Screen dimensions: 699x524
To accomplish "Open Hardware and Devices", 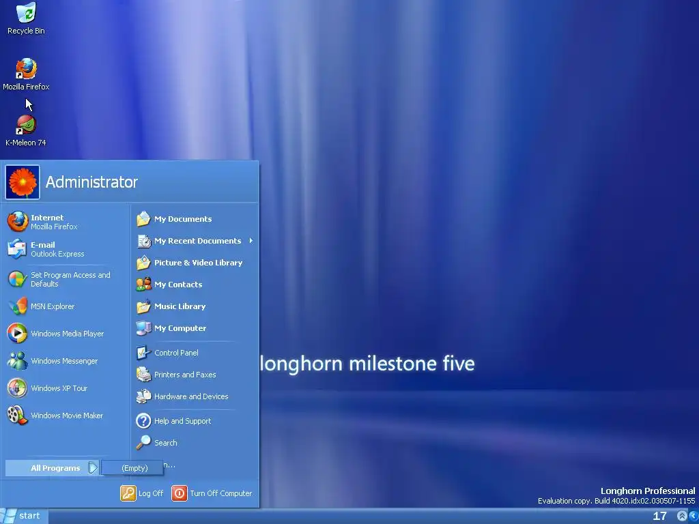I will [x=195, y=396].
